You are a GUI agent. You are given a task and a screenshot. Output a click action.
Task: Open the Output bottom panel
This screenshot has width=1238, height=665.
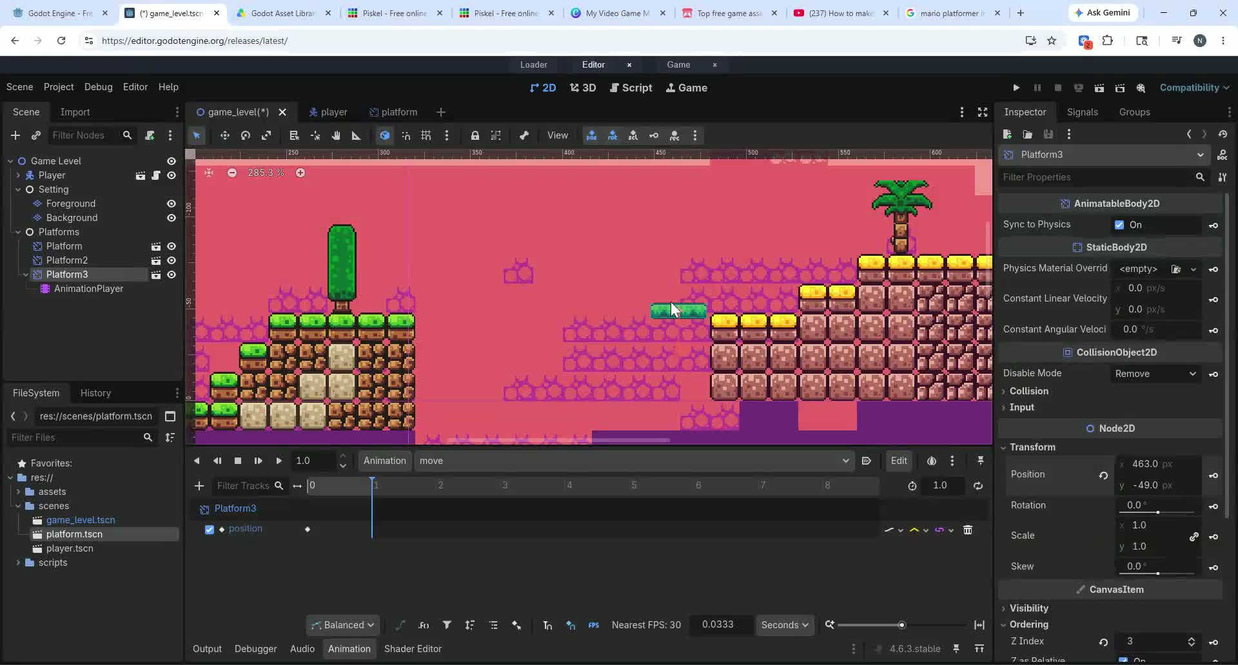pyautogui.click(x=207, y=649)
